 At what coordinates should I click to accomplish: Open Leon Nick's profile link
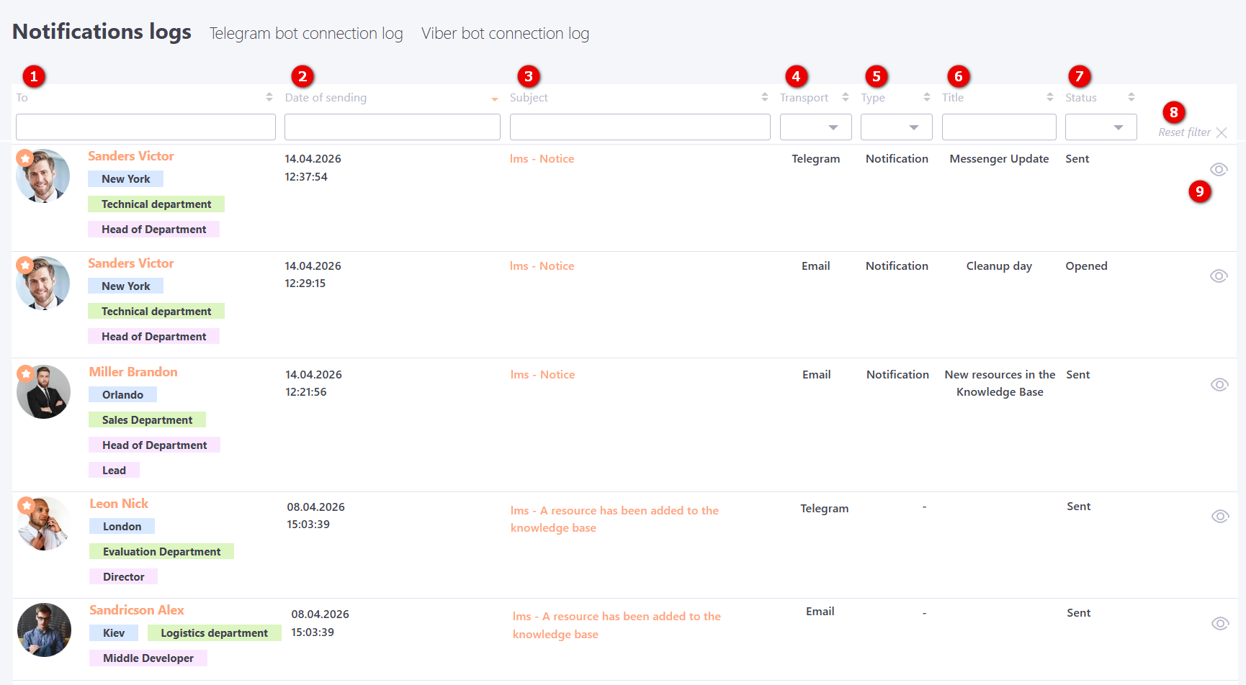[119, 504]
